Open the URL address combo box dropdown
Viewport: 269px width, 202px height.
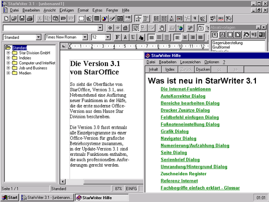click(x=100, y=28)
